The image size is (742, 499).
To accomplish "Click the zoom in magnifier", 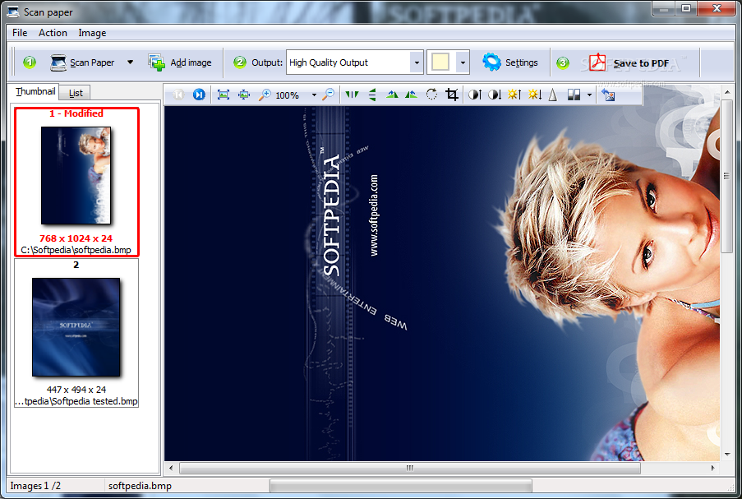I will pos(264,95).
